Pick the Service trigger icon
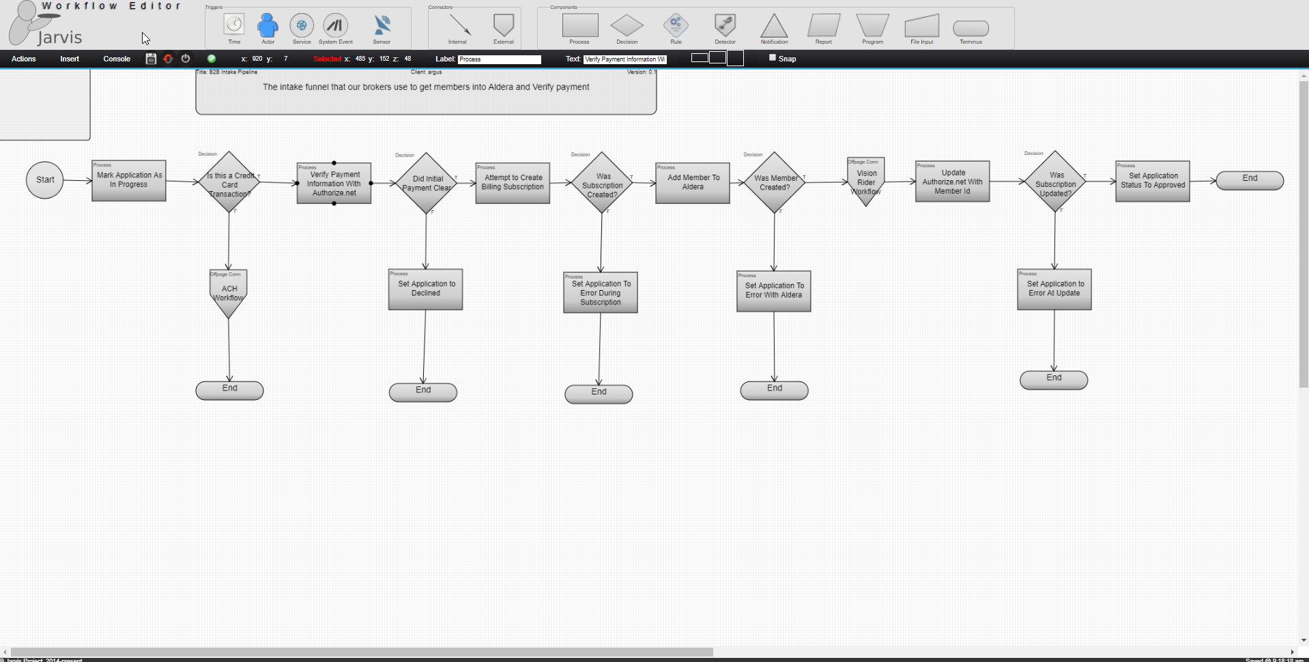 [302, 26]
